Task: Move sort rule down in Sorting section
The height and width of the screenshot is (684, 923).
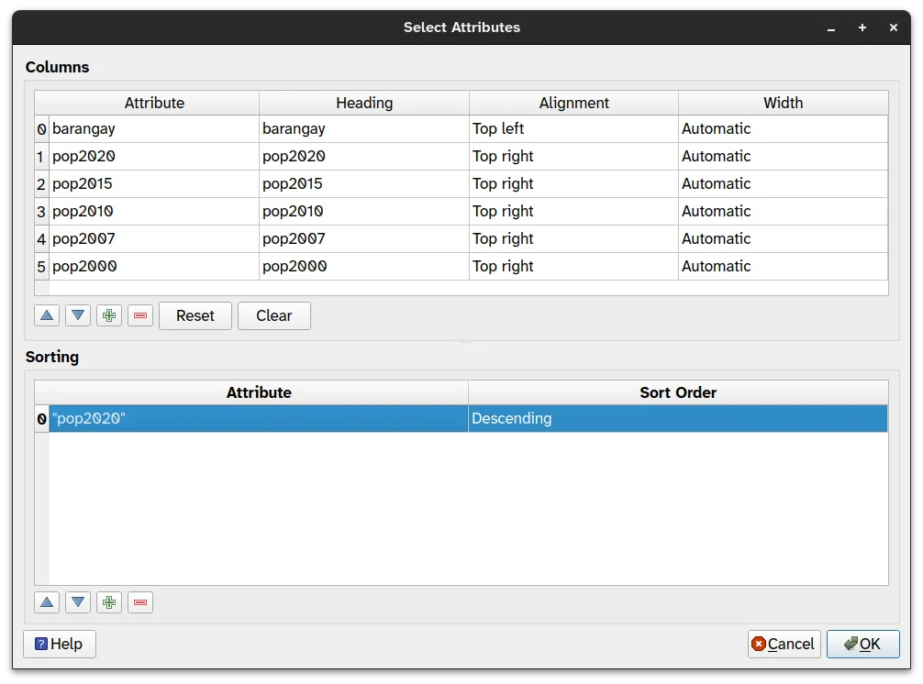Action: (x=78, y=602)
